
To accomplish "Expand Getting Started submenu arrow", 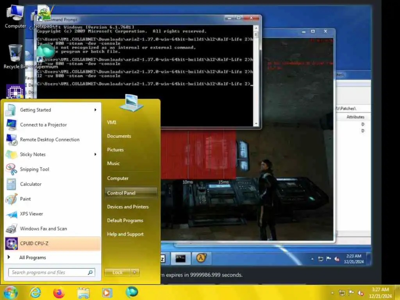I will [95, 110].
